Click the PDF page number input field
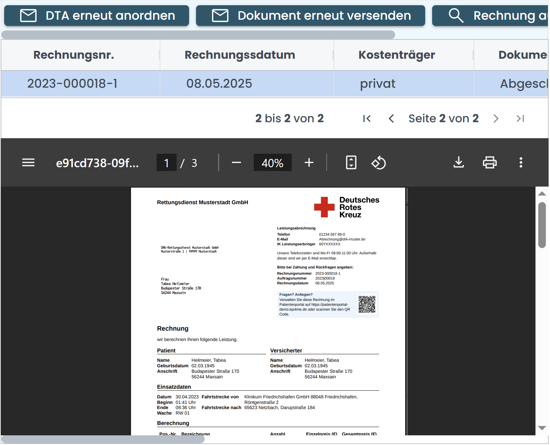The width and height of the screenshot is (550, 445). point(167,163)
